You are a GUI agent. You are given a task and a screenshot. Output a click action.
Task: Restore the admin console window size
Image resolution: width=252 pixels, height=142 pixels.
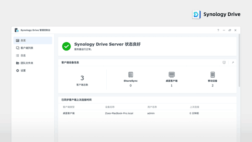(230, 30)
